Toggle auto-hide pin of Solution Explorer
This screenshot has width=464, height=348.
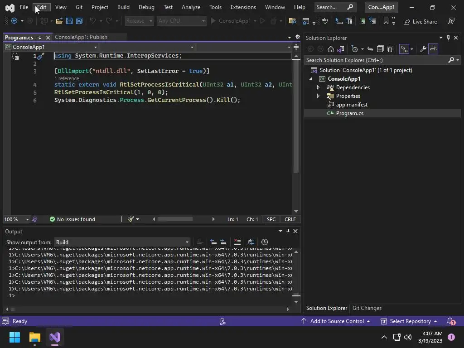(448, 38)
